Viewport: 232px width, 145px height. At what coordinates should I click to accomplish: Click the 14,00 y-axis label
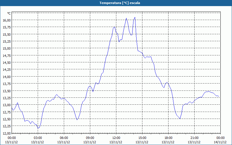pyautogui.click(x=7, y=77)
